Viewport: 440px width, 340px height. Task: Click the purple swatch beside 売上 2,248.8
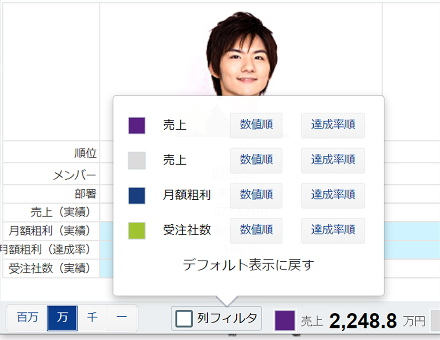[284, 320]
